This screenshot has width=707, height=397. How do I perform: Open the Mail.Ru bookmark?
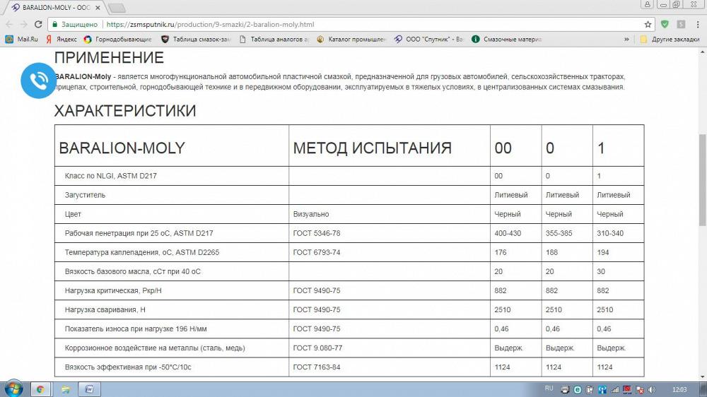click(22, 39)
